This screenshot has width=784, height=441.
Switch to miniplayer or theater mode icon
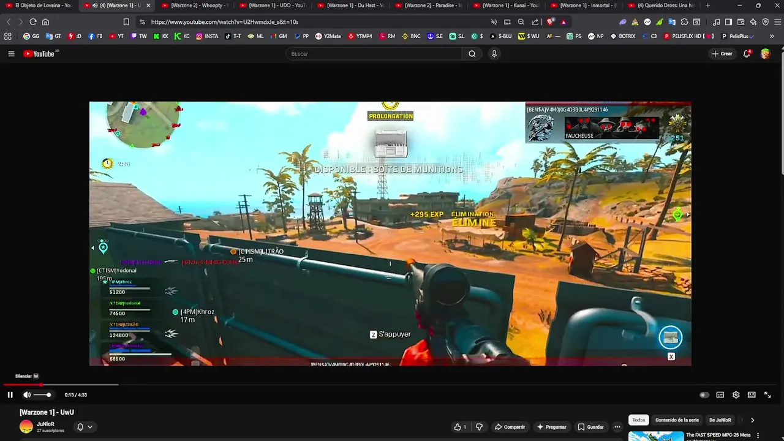coord(752,395)
